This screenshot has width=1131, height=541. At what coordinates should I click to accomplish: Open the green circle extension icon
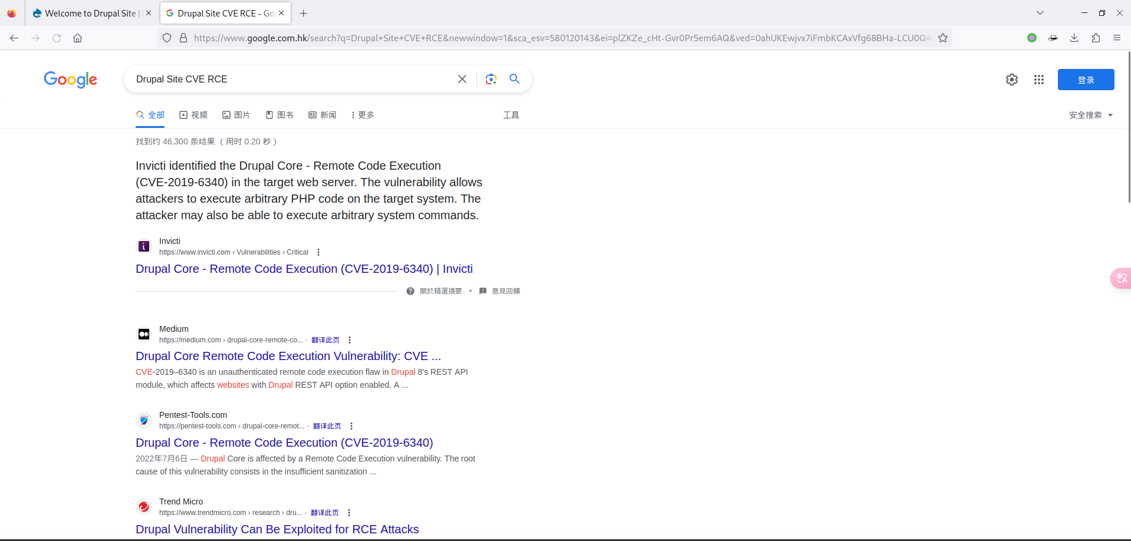(x=1032, y=38)
